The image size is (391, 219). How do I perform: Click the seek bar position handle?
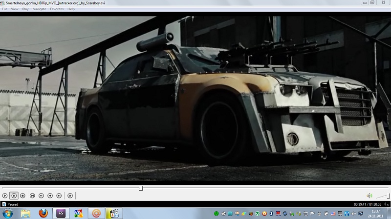[x=141, y=188]
